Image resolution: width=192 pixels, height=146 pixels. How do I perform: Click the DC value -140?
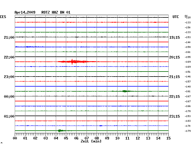(188, 42)
